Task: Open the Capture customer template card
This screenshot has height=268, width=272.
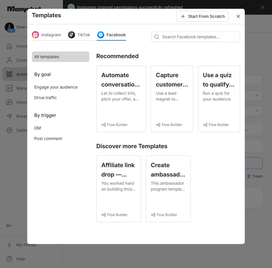Action: (172, 99)
